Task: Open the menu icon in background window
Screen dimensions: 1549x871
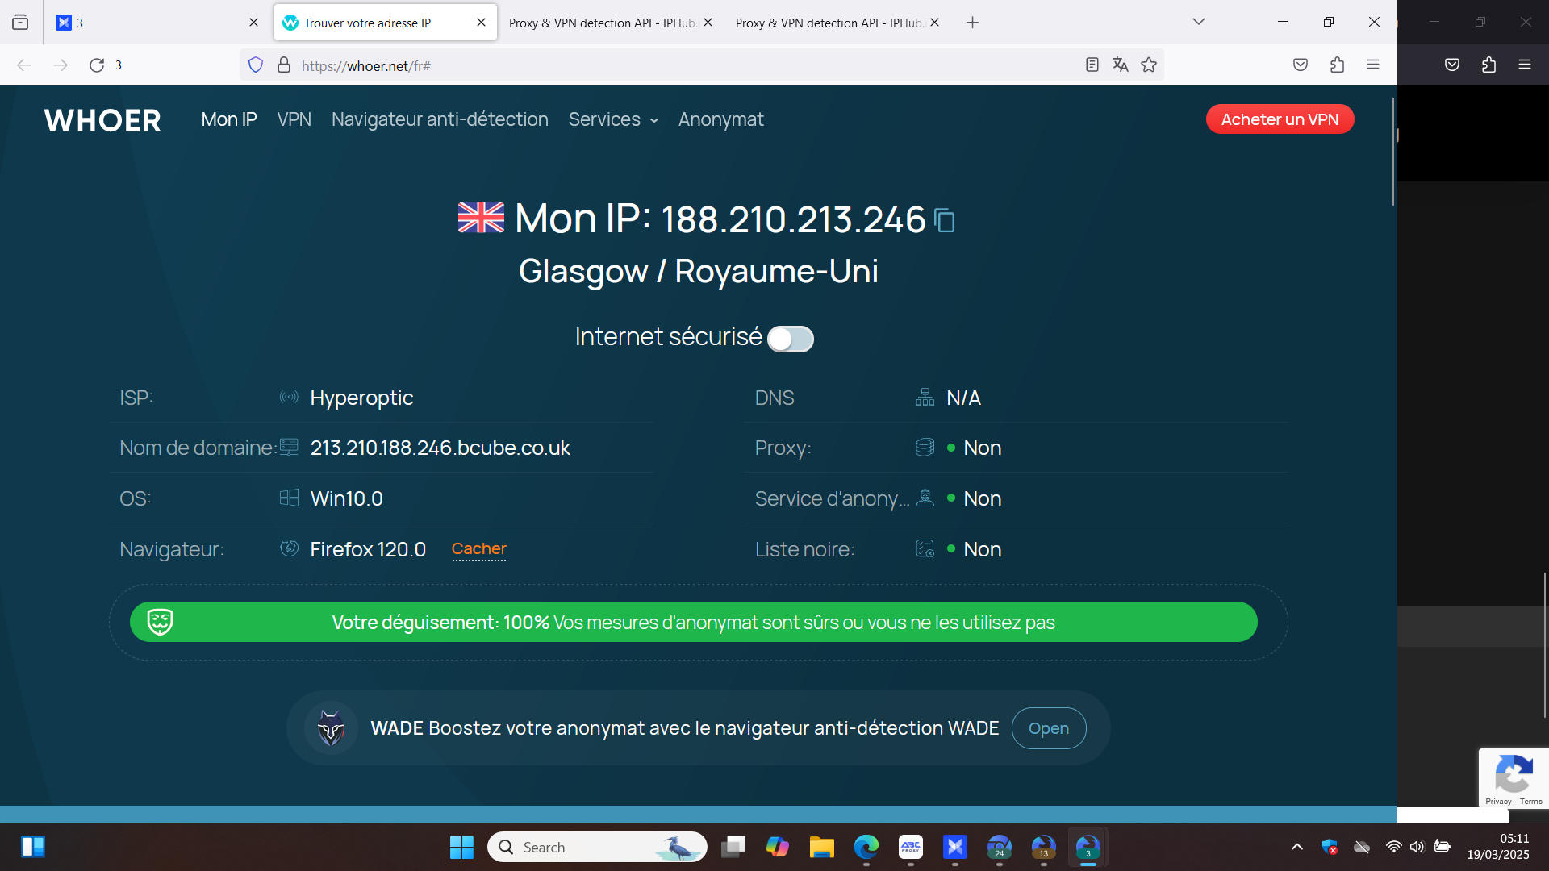Action: click(1525, 65)
